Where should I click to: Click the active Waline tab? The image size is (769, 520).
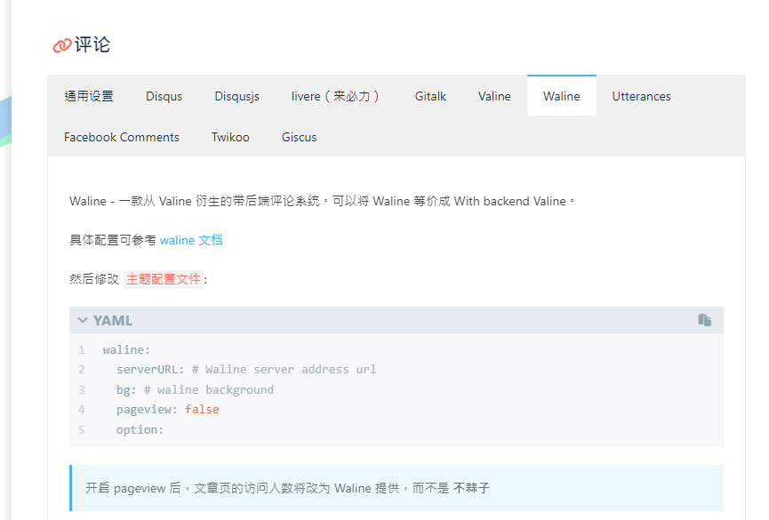[562, 96]
